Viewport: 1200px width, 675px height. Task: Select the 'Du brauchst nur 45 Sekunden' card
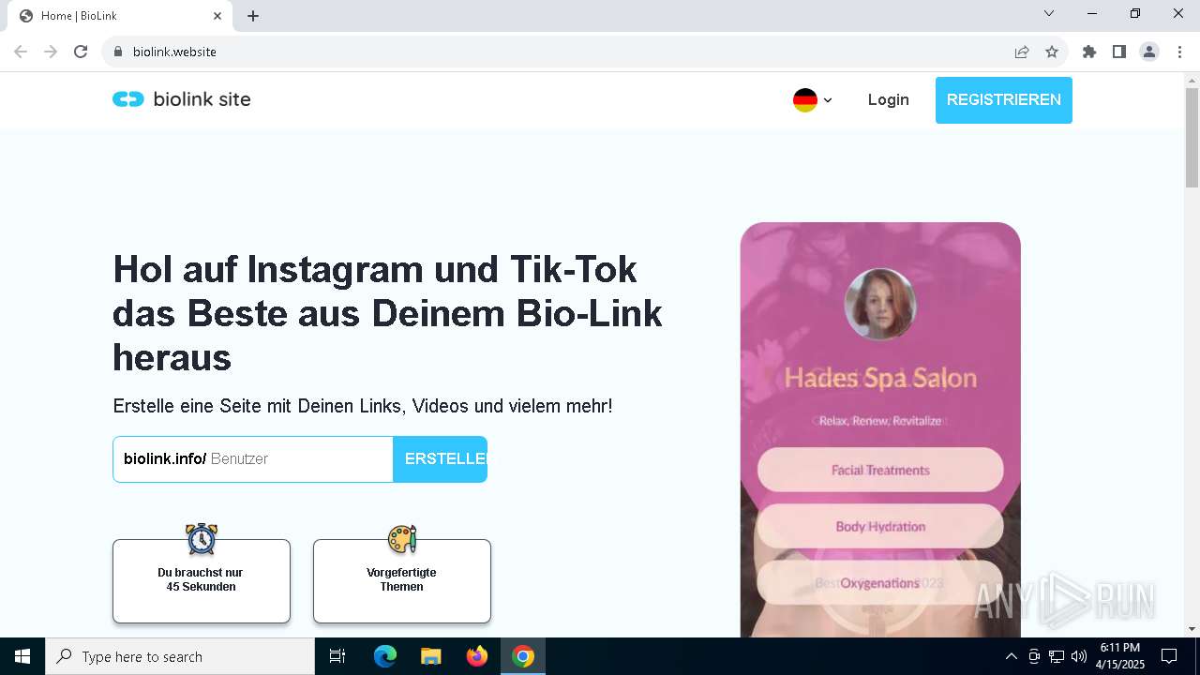click(202, 581)
